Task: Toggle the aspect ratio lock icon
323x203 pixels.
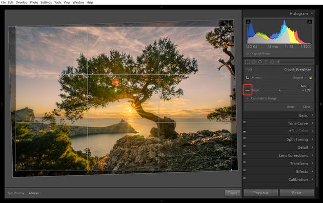Action: pos(310,77)
